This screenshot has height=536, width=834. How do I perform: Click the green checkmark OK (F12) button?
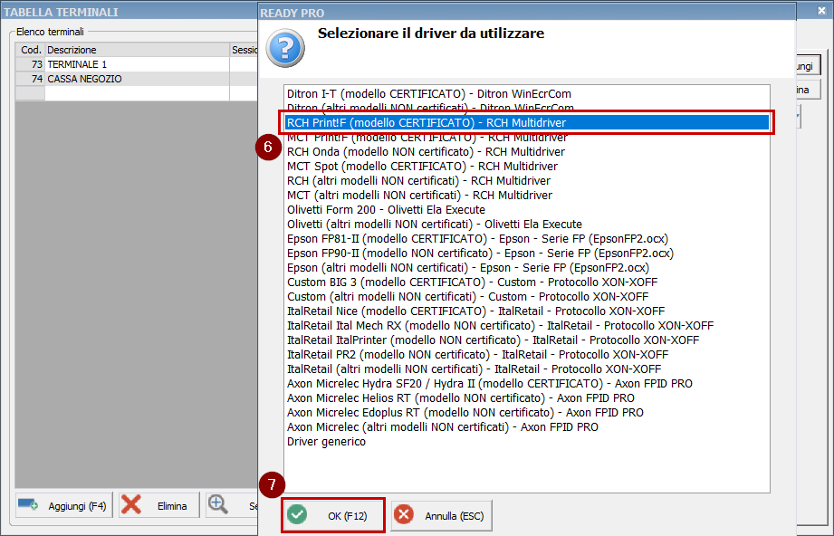[333, 515]
